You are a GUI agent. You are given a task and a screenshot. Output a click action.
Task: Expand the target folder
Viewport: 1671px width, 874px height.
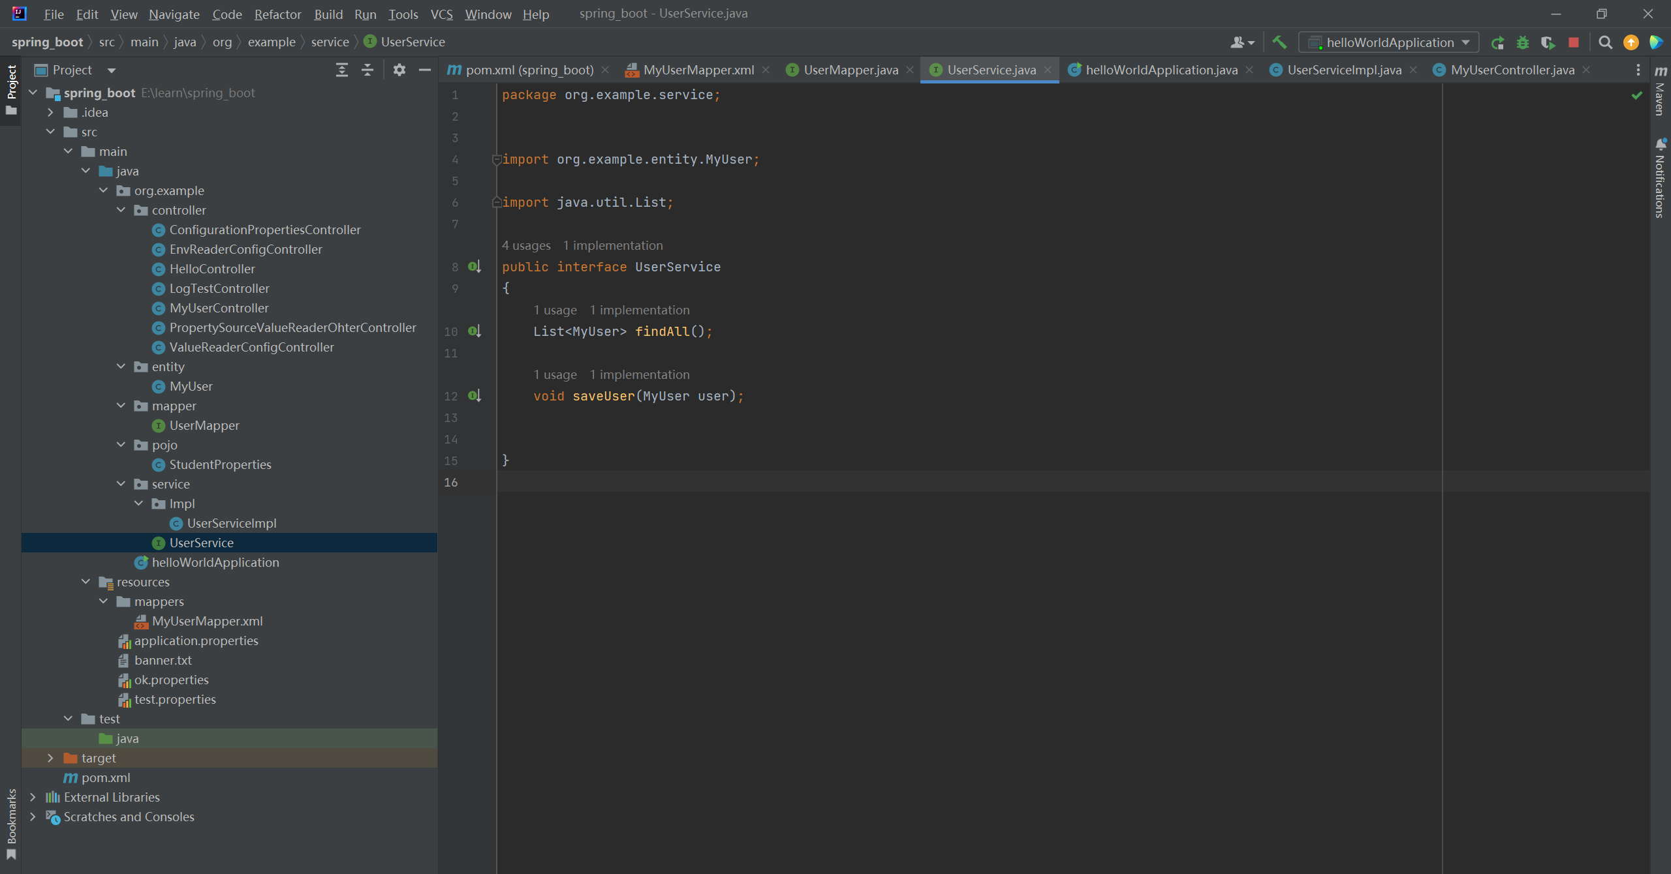click(x=50, y=758)
